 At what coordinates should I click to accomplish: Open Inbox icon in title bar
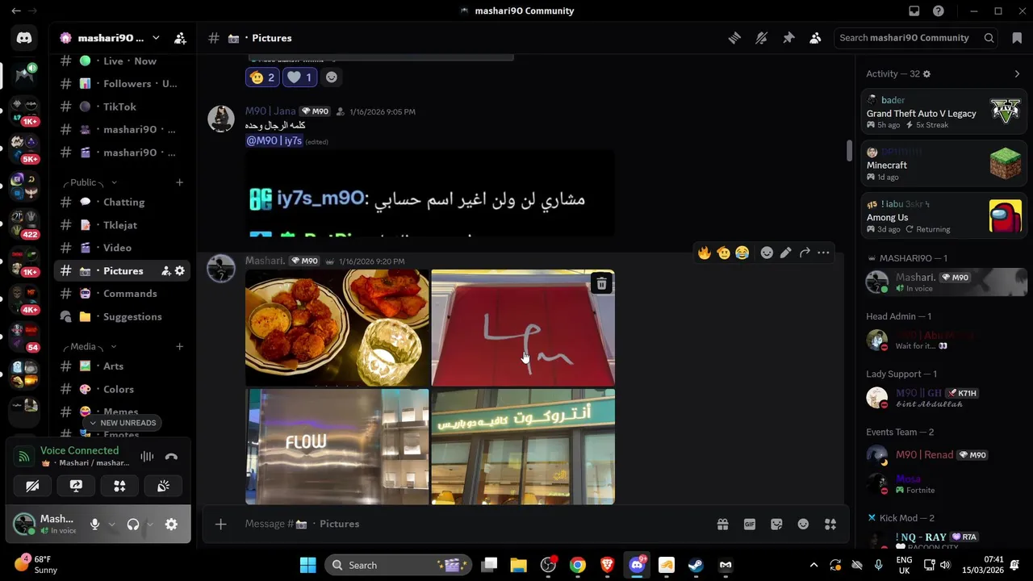914,11
